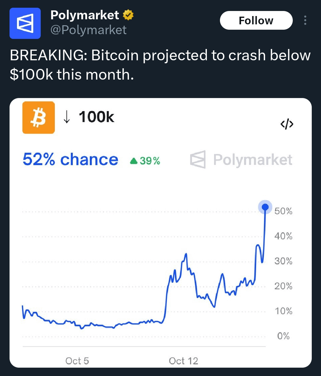This screenshot has height=376, width=321.
Task: Open the Polymarket profile avatar
Action: pos(25,23)
